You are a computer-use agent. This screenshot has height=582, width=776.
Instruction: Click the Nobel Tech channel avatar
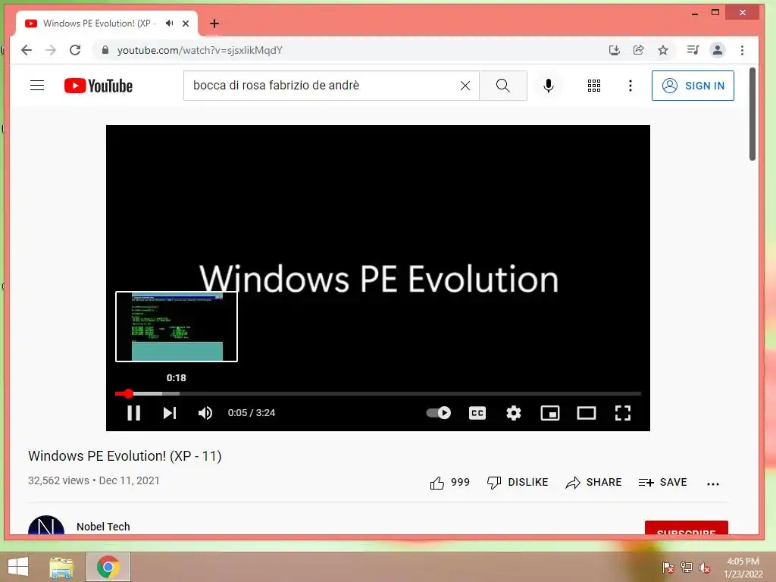coord(46,526)
